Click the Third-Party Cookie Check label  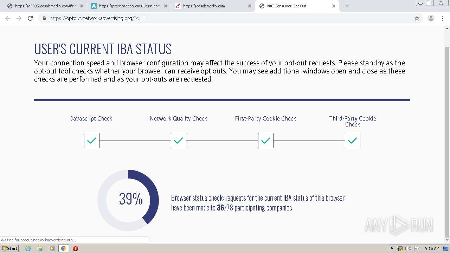pyautogui.click(x=353, y=121)
